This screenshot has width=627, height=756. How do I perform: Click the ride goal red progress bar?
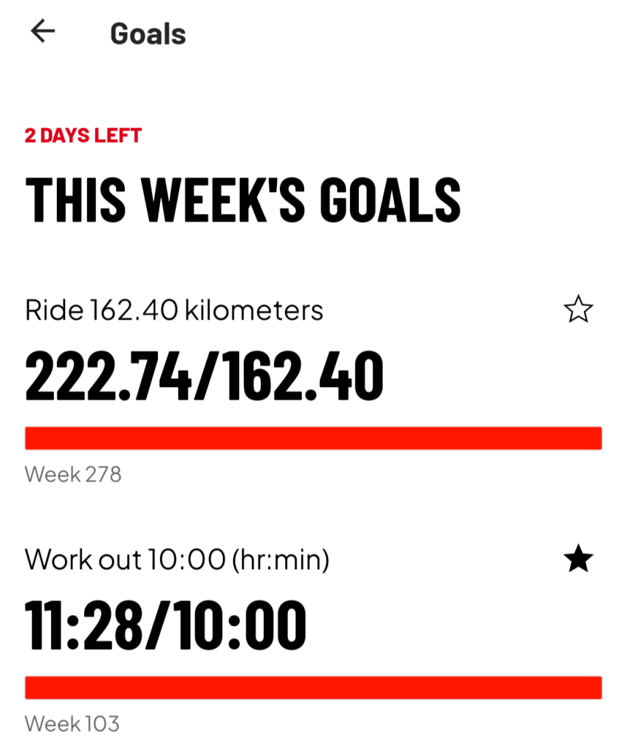[x=313, y=438]
